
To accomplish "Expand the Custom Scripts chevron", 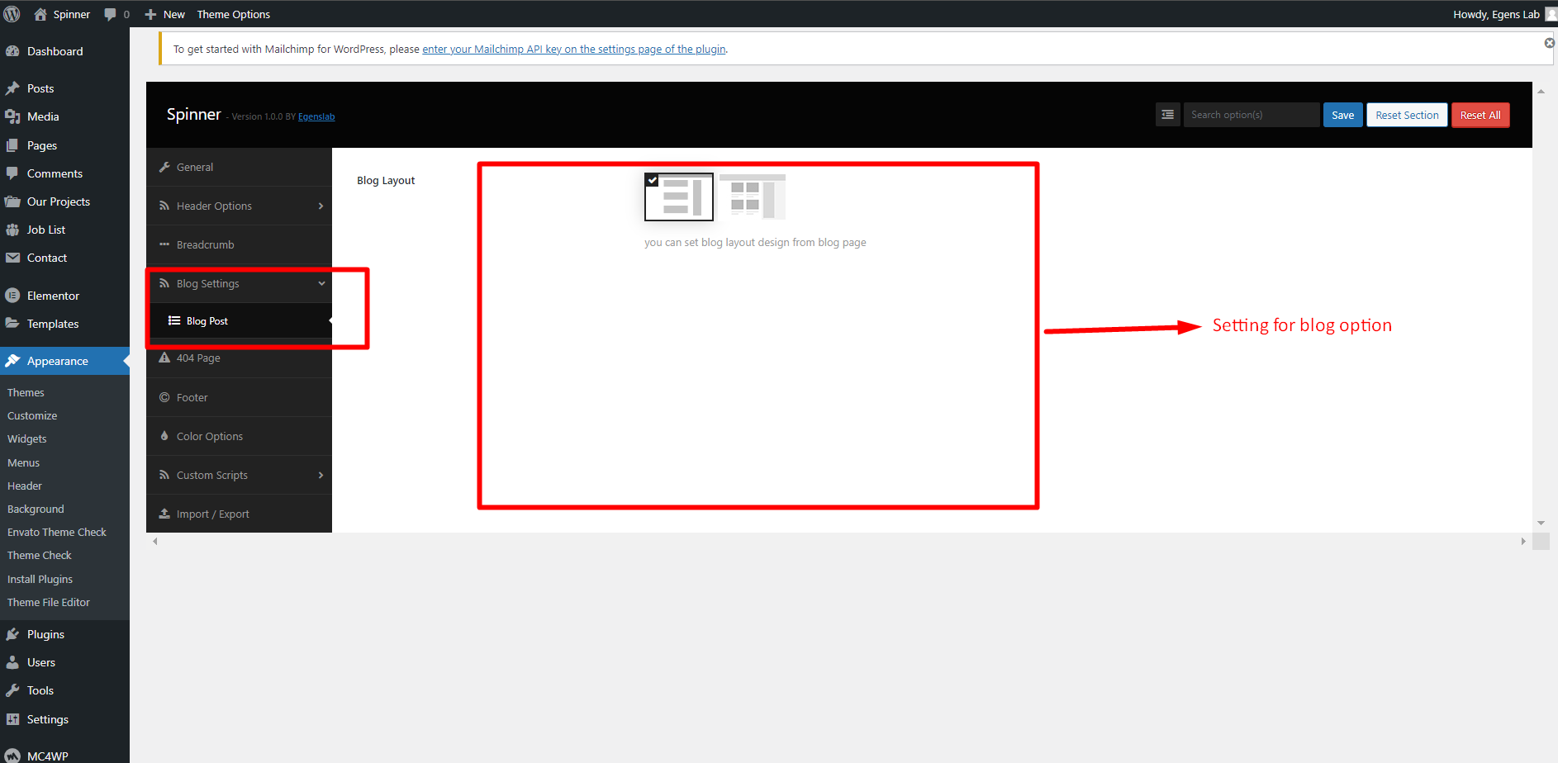I will pos(321,475).
